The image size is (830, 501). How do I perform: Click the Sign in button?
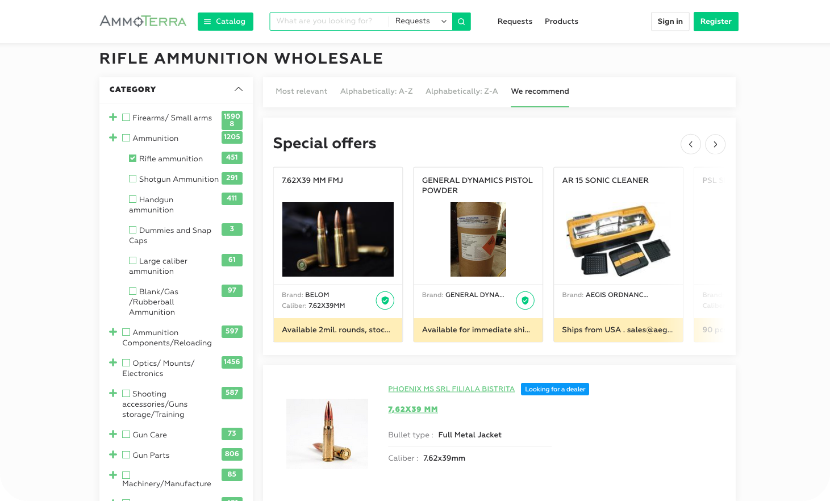670,22
